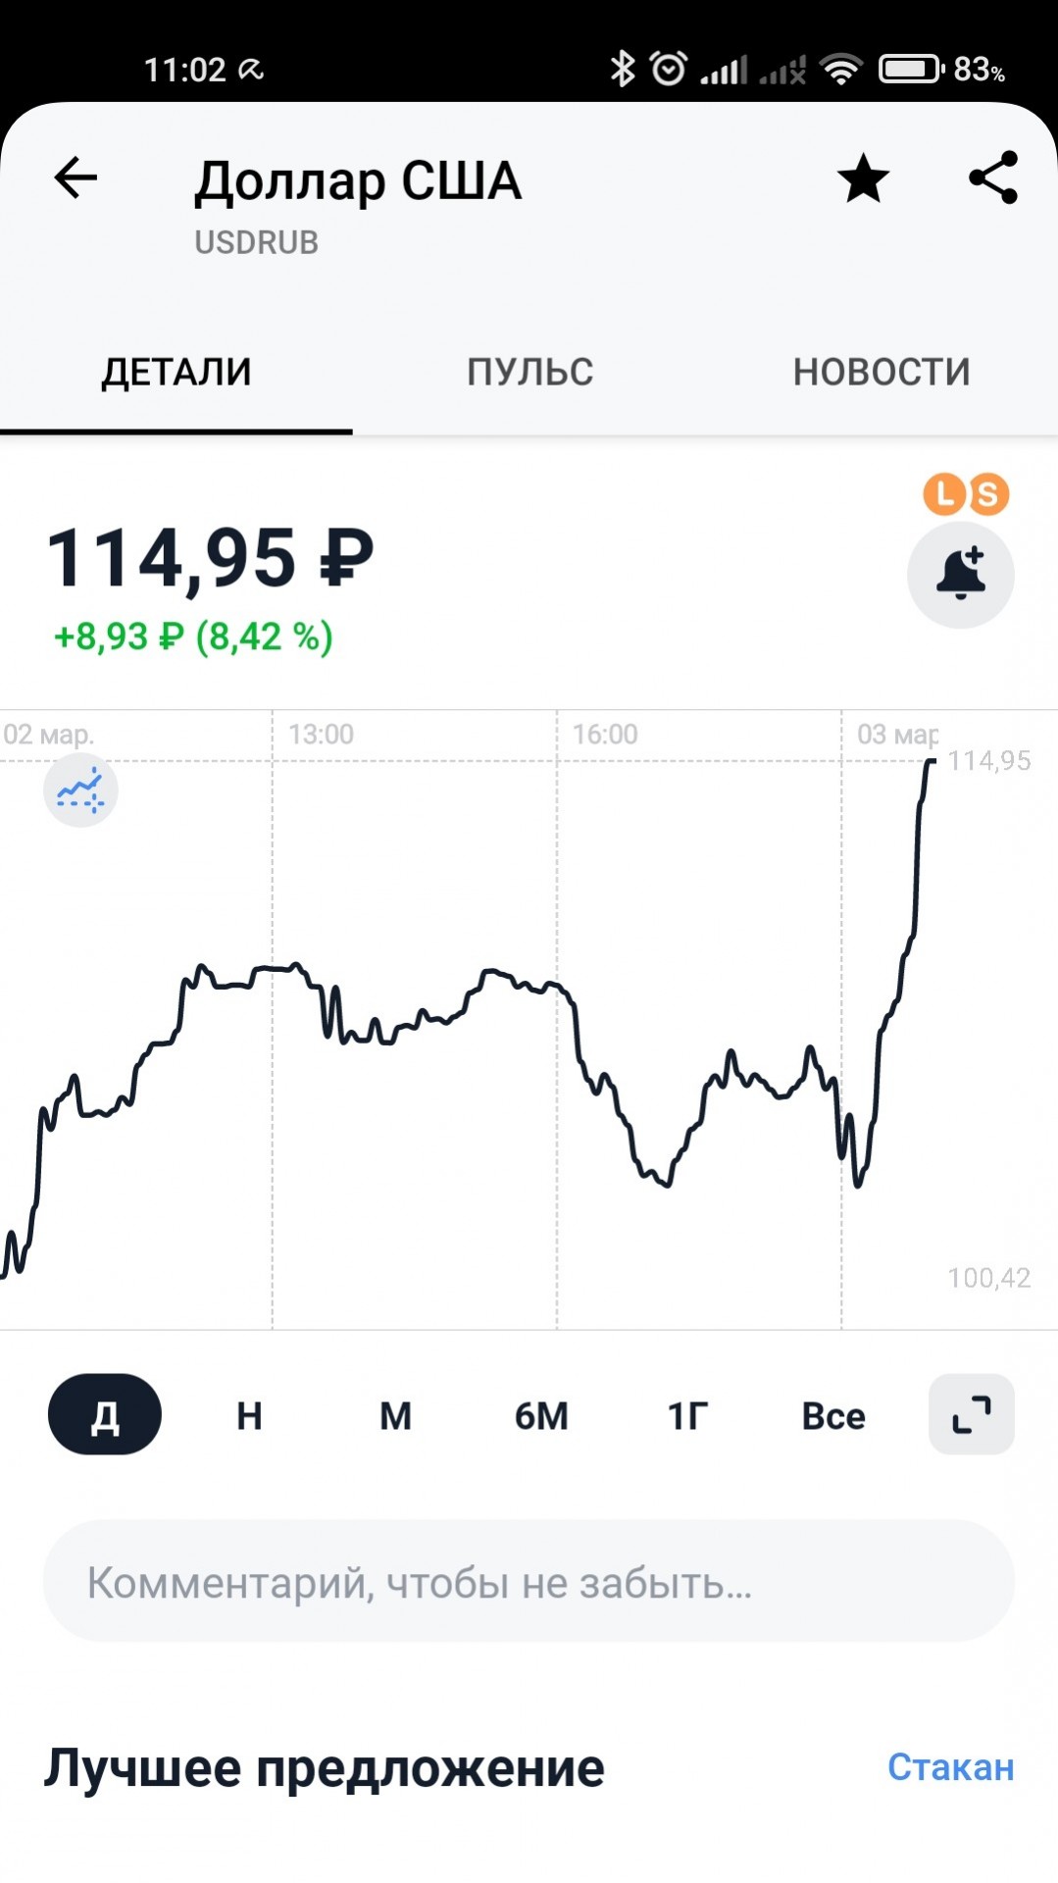Switch chart to 6М range
Image resolution: width=1058 pixels, height=1883 pixels.
(541, 1415)
